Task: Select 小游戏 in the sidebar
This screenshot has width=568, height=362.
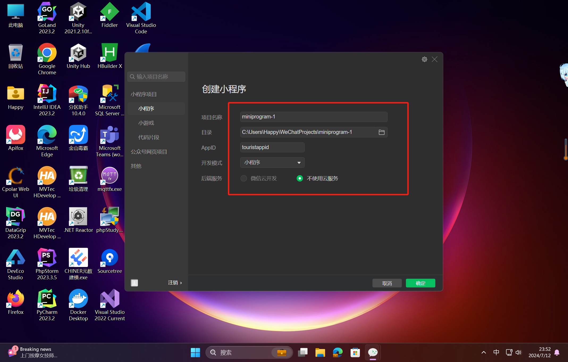Action: pyautogui.click(x=146, y=123)
